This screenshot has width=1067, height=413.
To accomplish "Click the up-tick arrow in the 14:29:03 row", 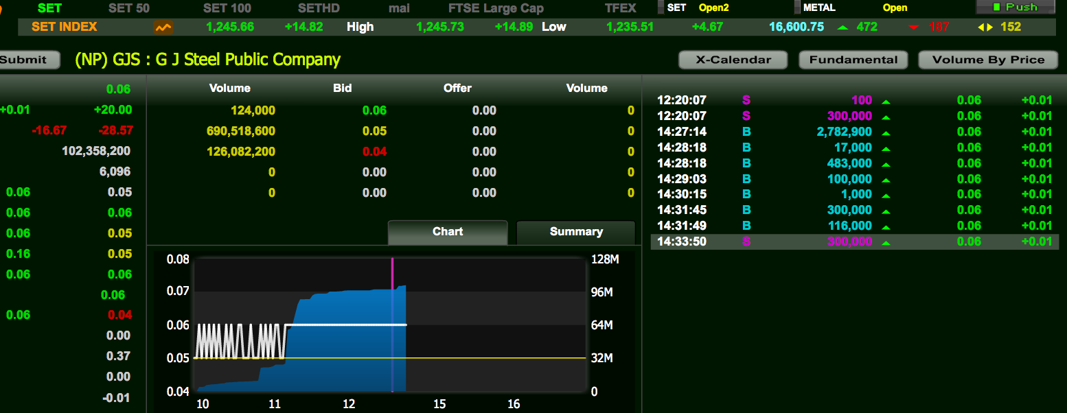I will [x=886, y=180].
